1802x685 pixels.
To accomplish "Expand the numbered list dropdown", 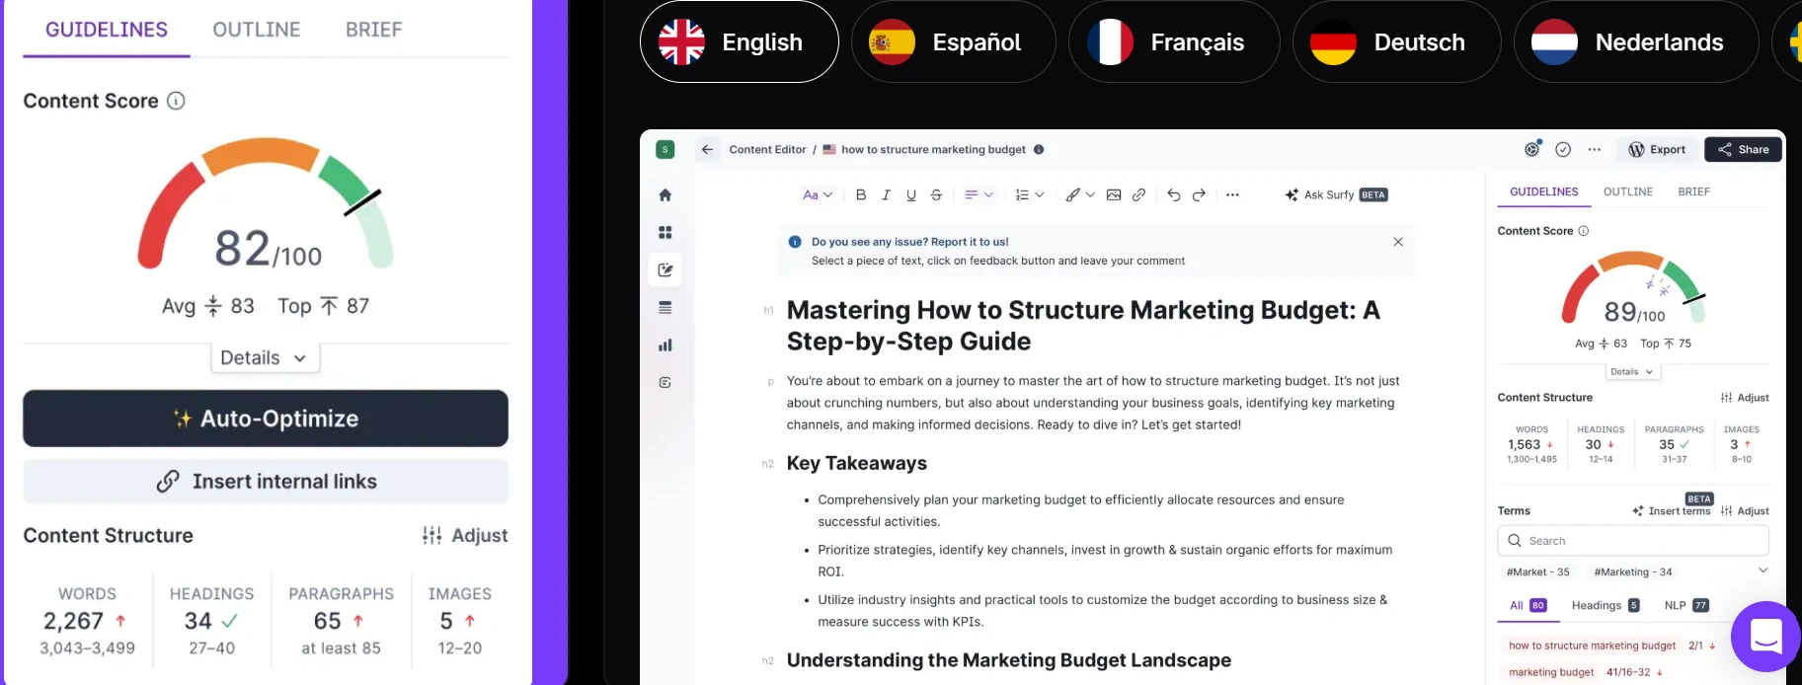I will tap(1029, 195).
